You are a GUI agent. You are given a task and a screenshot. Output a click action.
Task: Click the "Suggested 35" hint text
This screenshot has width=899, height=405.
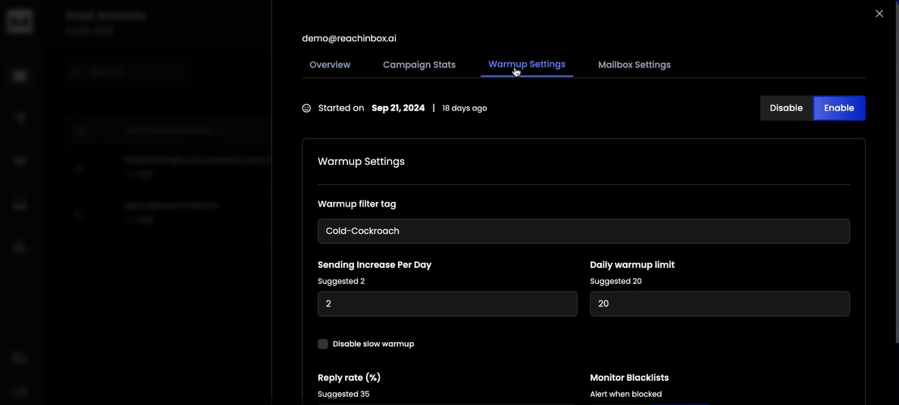(343, 394)
